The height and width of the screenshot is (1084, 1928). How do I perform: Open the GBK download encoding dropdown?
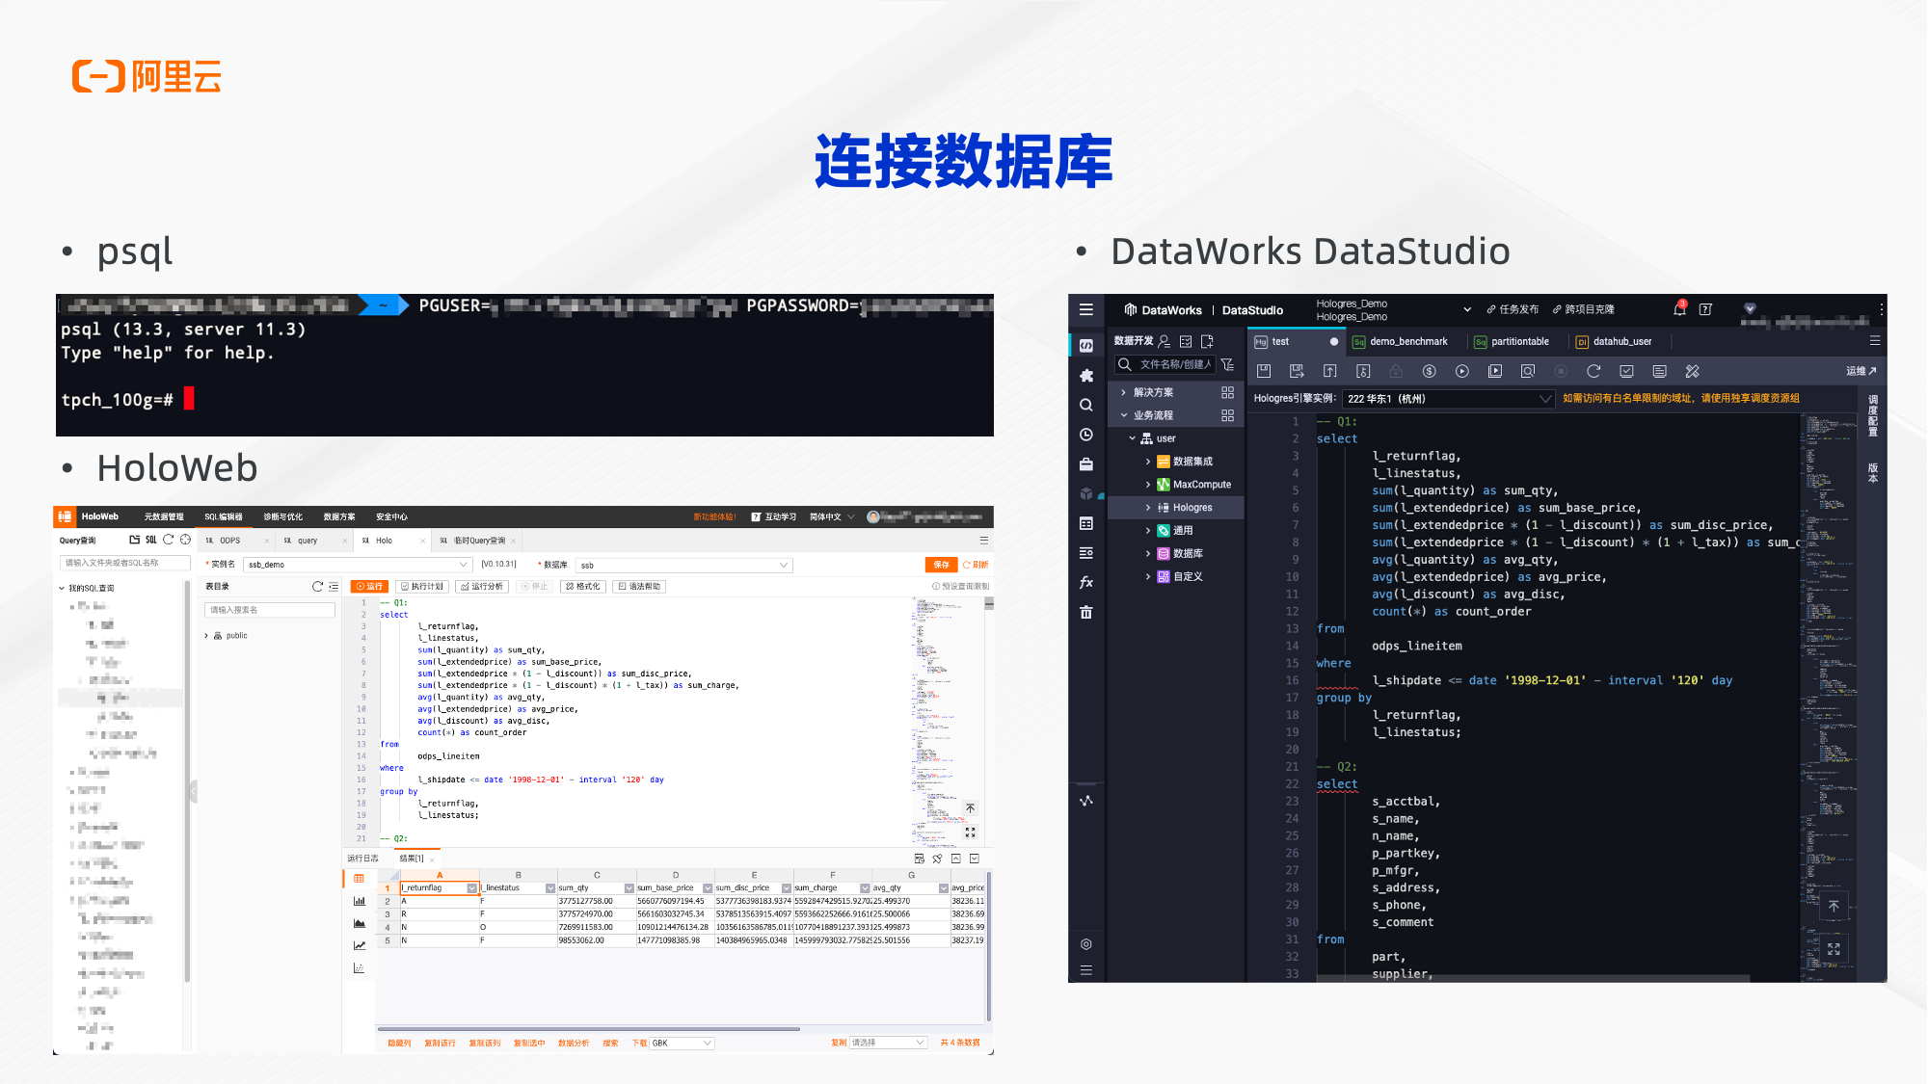point(682,1043)
